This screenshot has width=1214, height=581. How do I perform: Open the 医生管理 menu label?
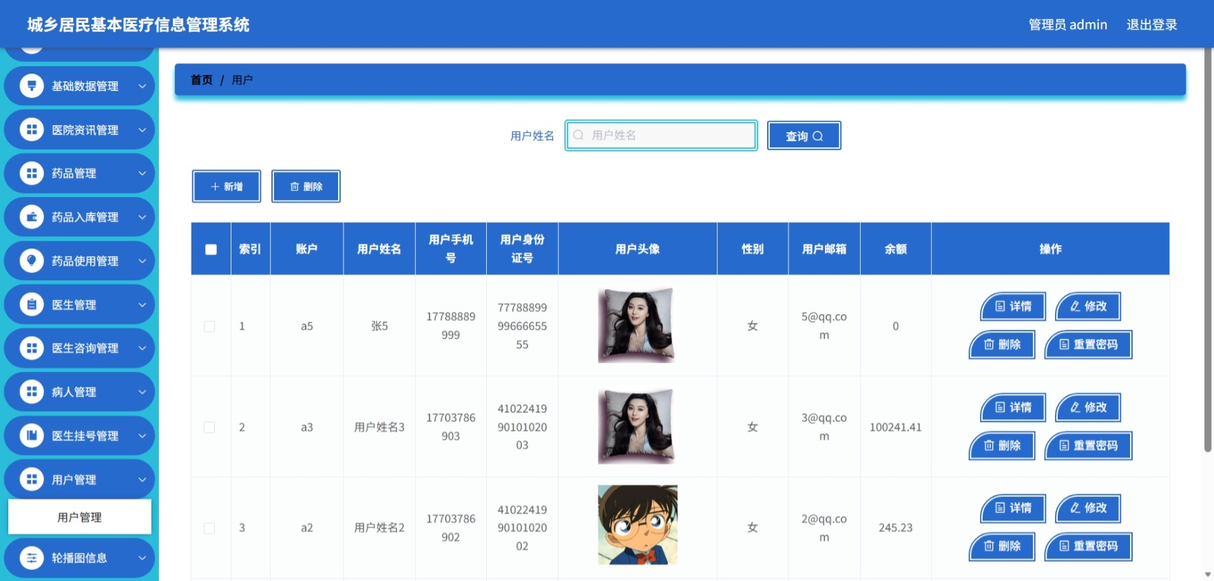click(74, 304)
